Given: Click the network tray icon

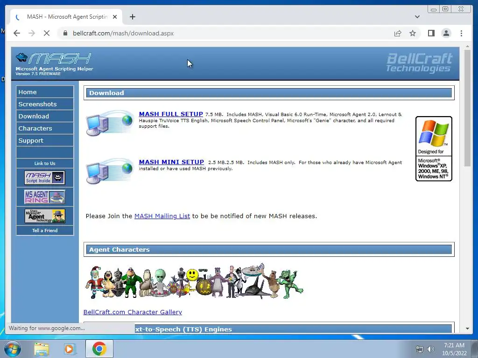Looking at the screenshot, I should [x=420, y=349].
